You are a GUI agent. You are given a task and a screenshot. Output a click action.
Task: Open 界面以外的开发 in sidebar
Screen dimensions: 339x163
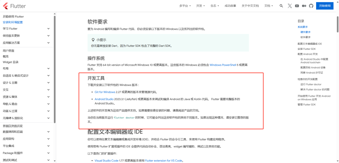[x=13, y=126]
